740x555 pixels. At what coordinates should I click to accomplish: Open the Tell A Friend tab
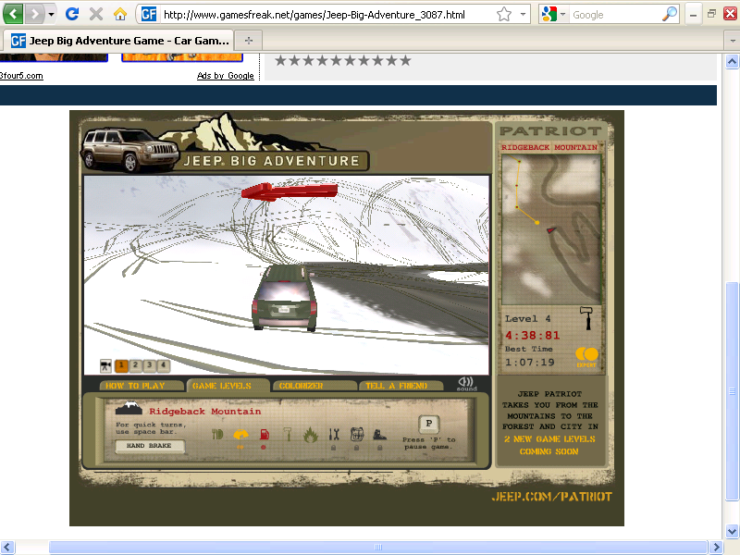(x=401, y=386)
